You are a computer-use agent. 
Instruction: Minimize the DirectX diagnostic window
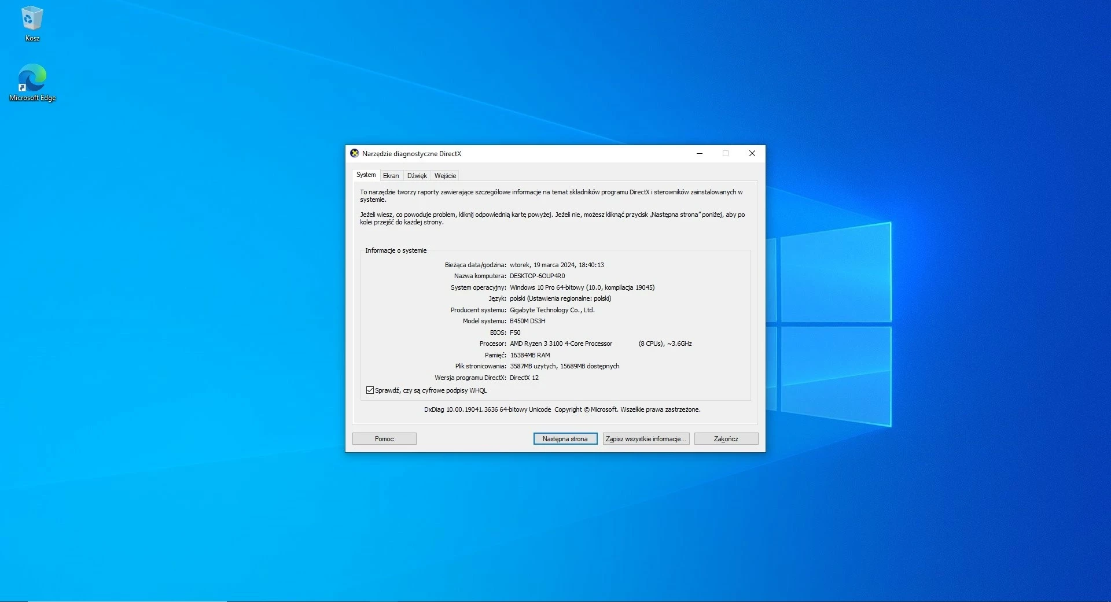click(x=699, y=153)
